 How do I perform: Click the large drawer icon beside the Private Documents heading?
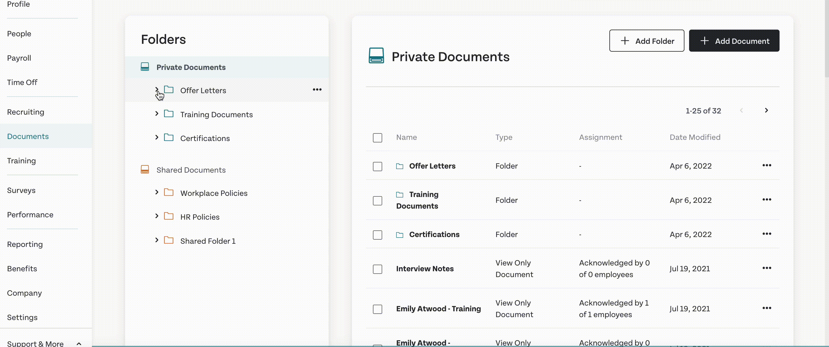click(x=376, y=55)
